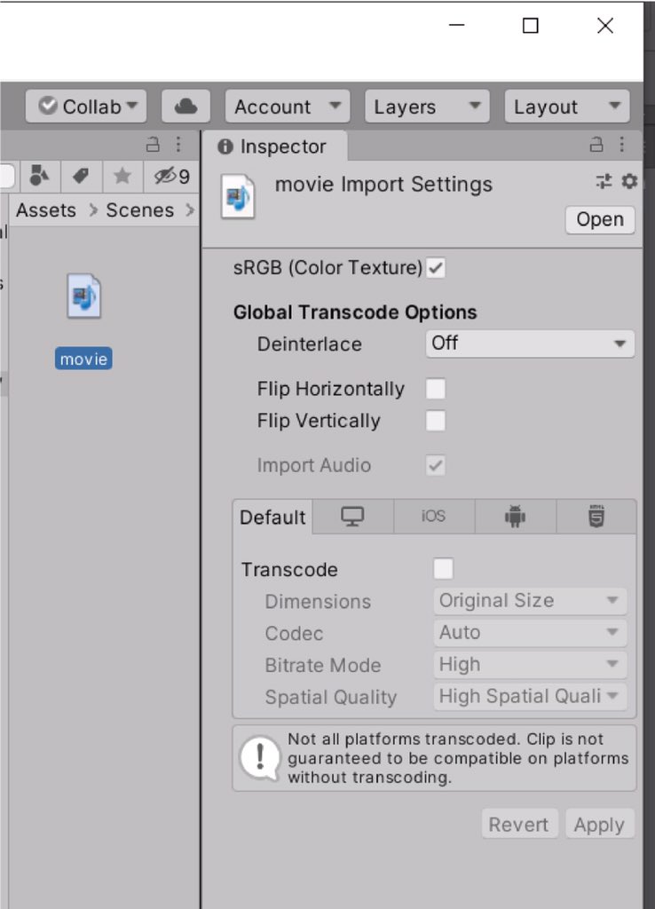Switch to the Inspector tab

[273, 146]
